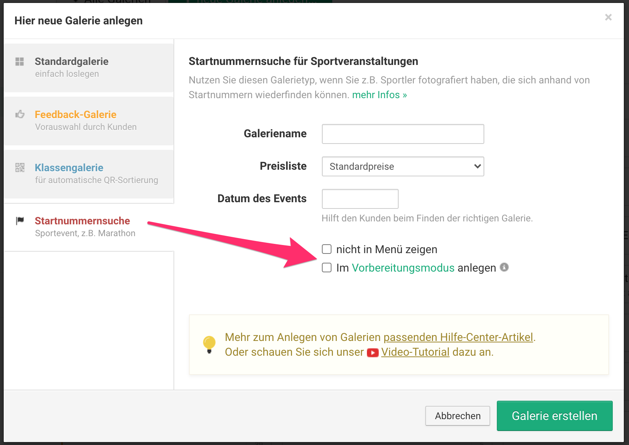Click the Datum des Events field
The width and height of the screenshot is (629, 445).
360,199
